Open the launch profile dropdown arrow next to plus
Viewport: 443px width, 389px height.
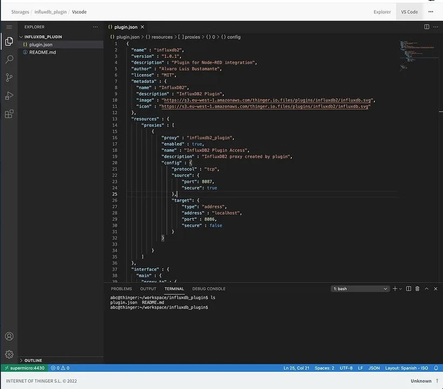pyautogui.click(x=400, y=289)
